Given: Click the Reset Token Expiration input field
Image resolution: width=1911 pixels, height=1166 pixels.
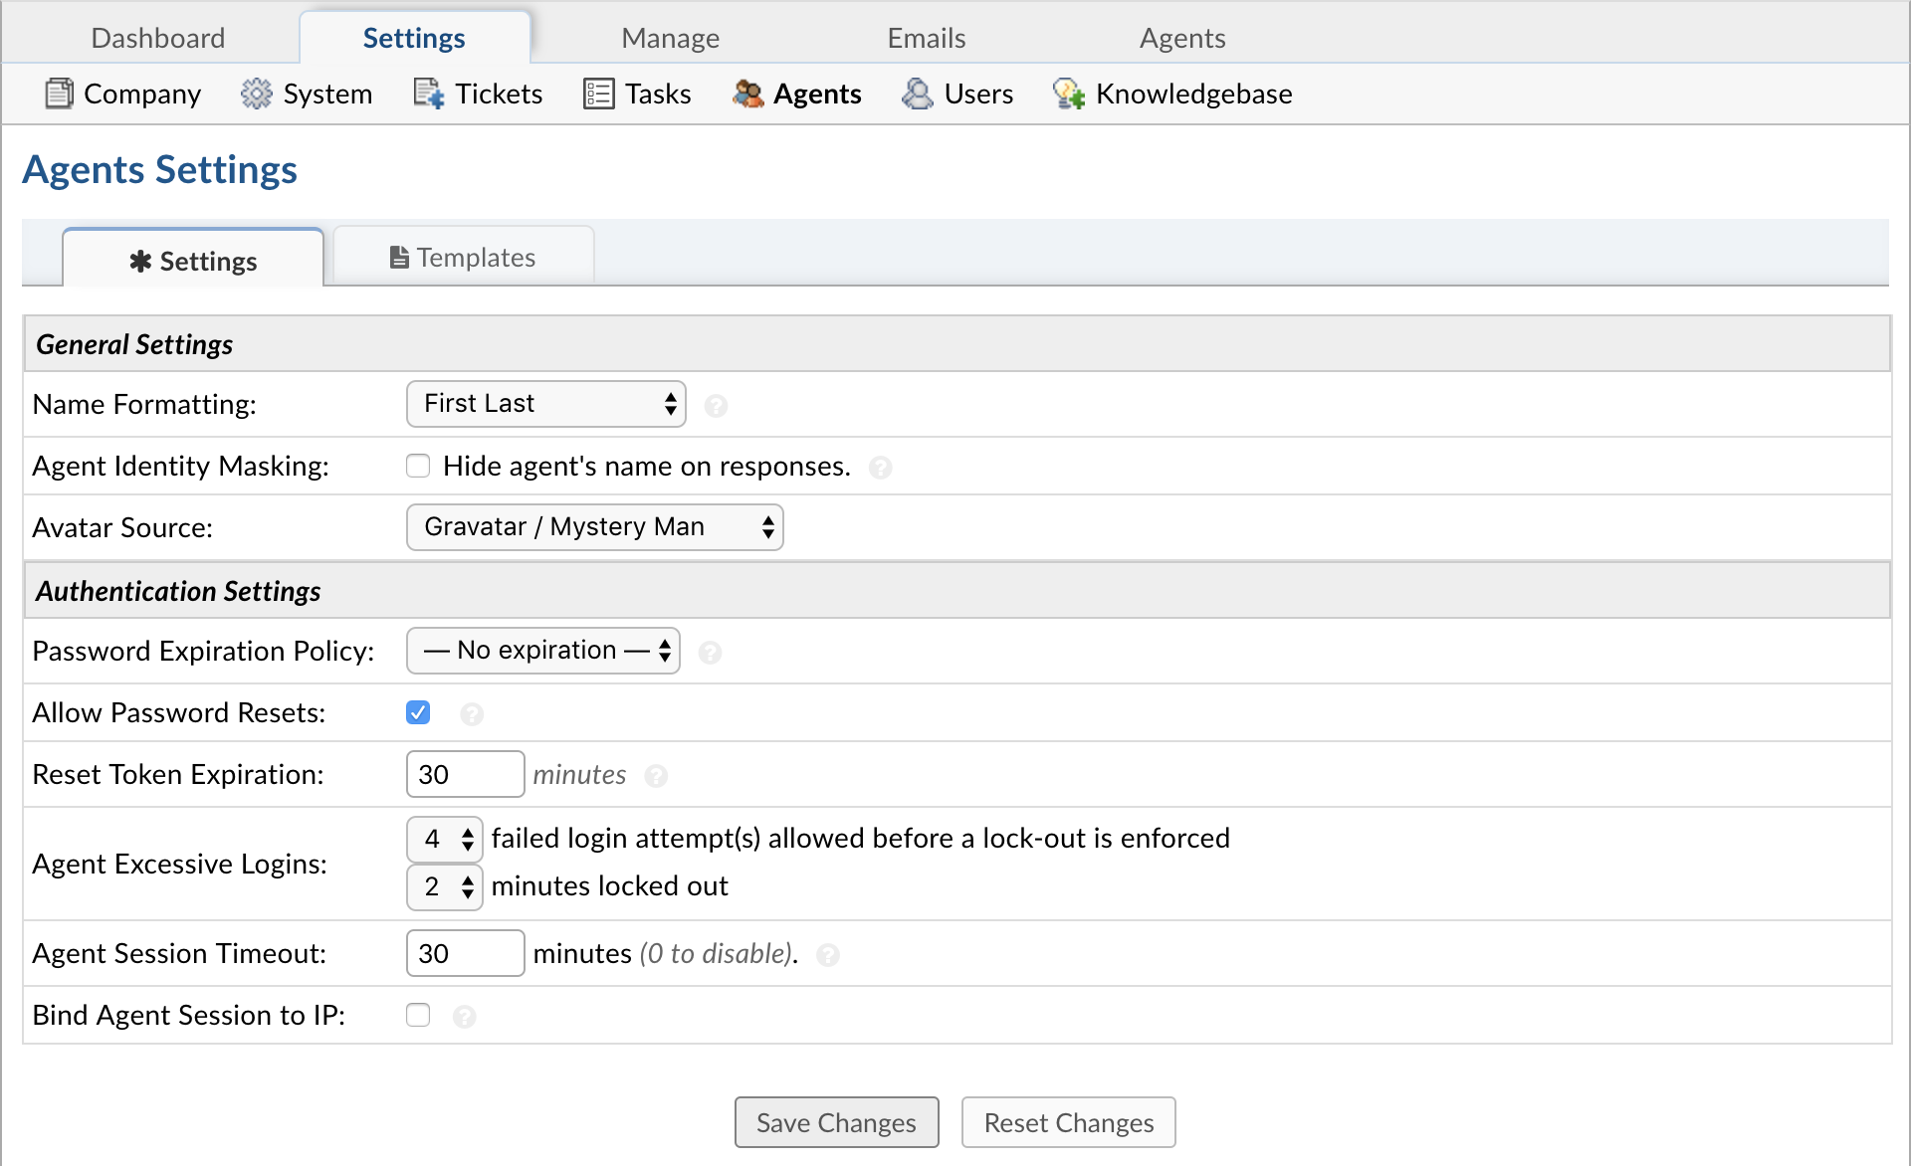Looking at the screenshot, I should click(463, 775).
